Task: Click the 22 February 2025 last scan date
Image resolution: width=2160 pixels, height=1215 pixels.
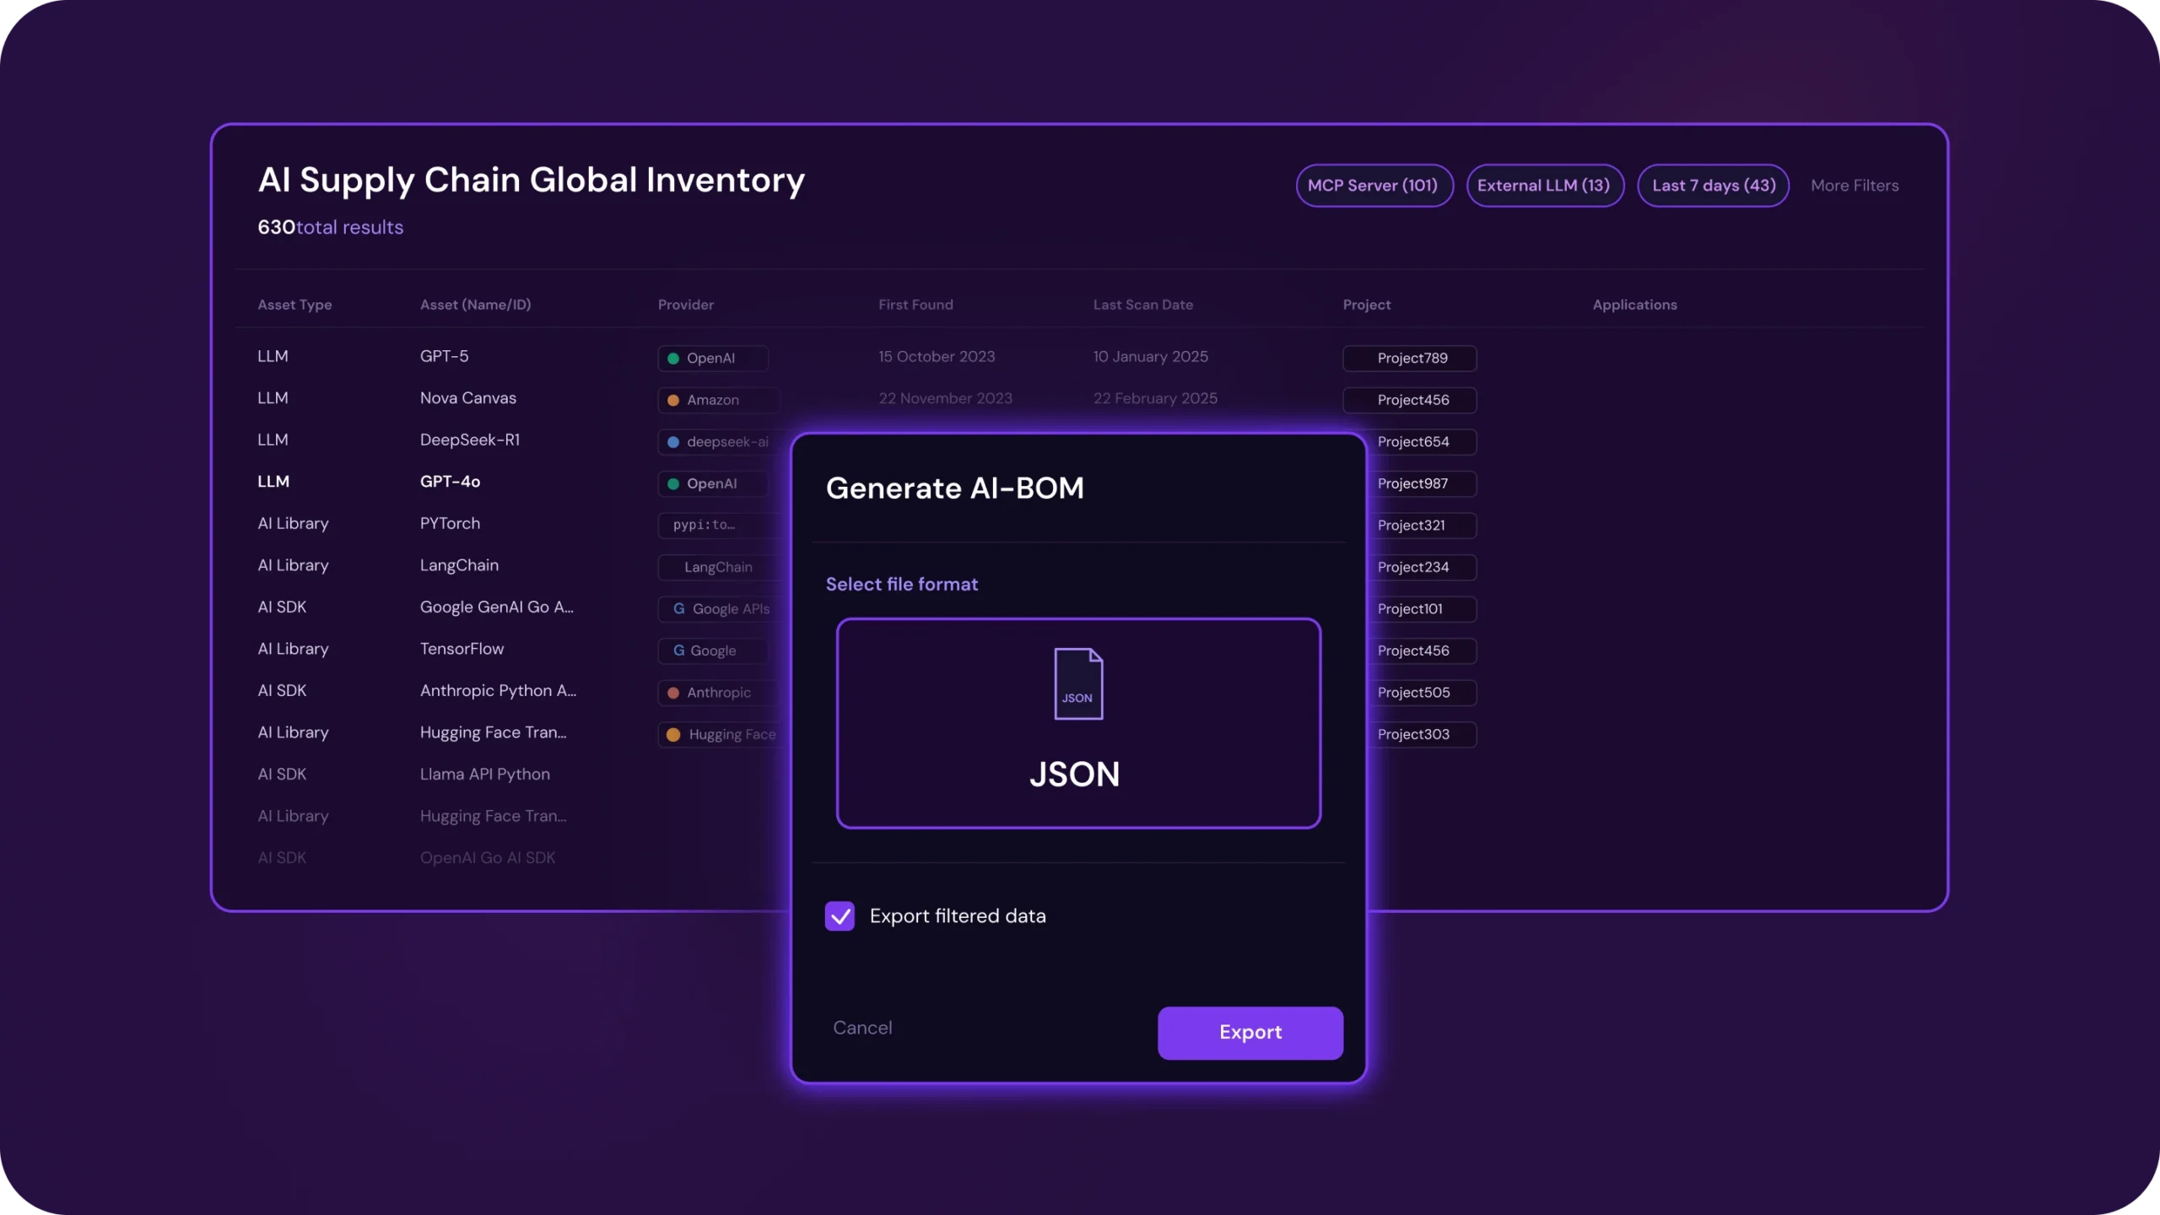Action: [x=1156, y=397]
